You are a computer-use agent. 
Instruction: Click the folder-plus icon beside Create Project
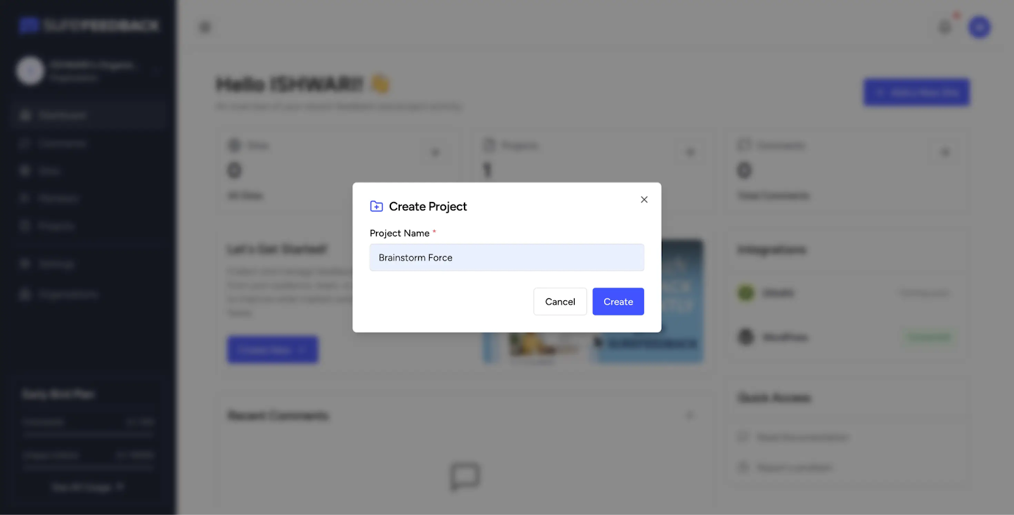pyautogui.click(x=376, y=207)
